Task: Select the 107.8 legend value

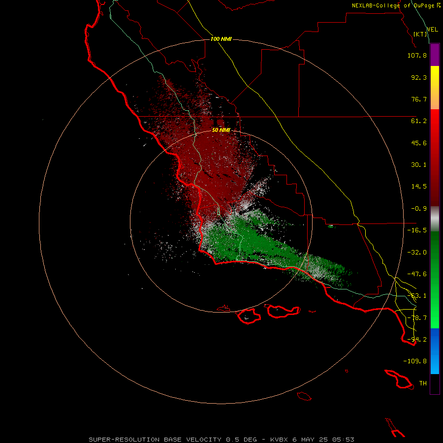Action: point(417,55)
